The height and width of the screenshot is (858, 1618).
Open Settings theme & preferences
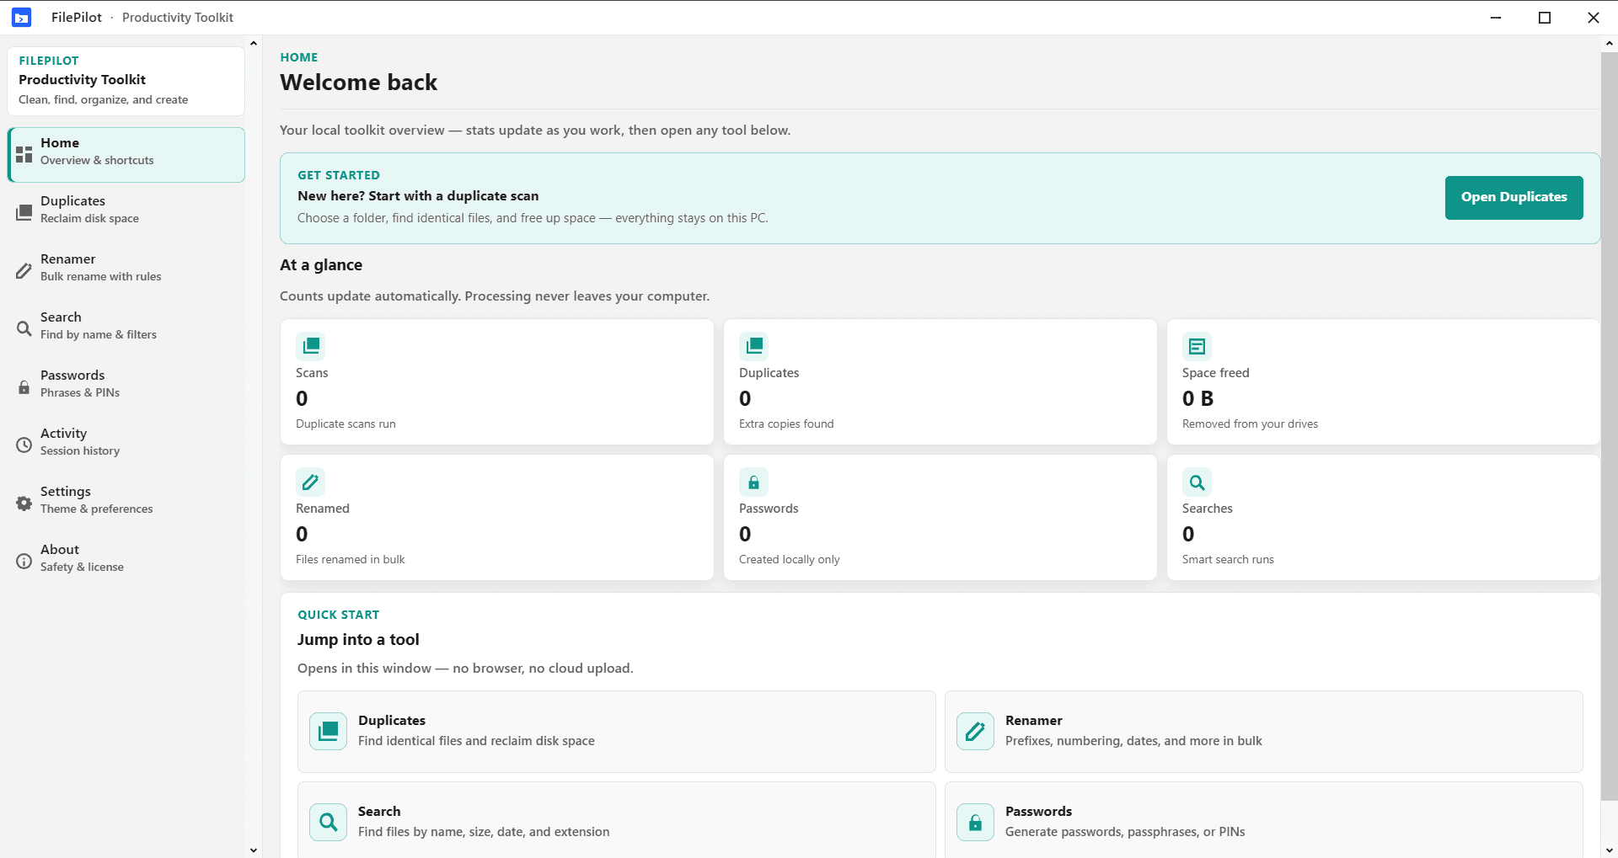click(x=126, y=504)
